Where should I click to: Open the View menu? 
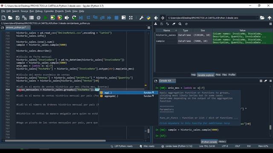coord(75,11)
